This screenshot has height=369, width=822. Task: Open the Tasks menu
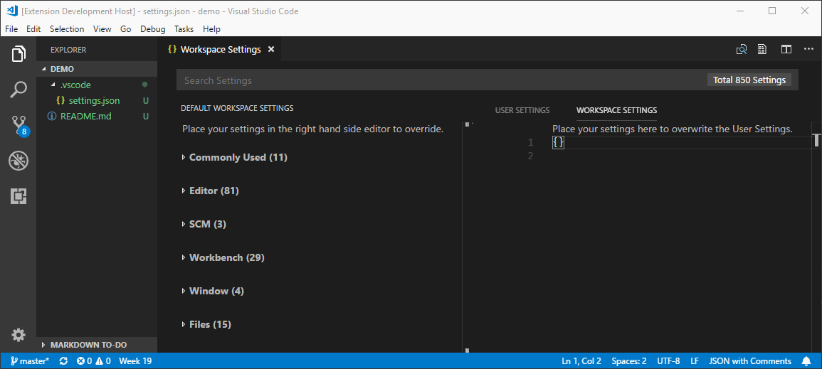(x=184, y=28)
